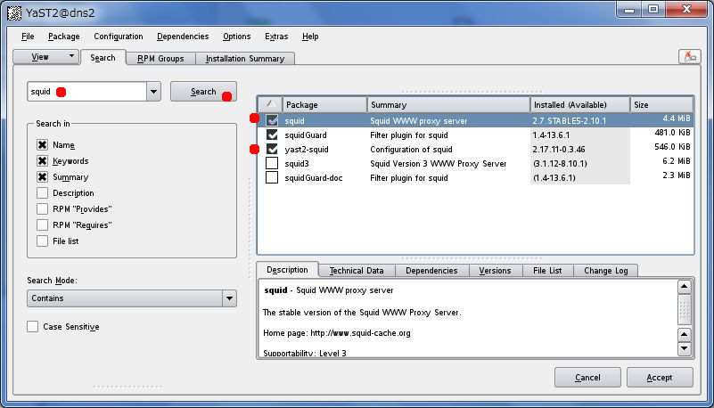Click the http://www.squid-cache.org home page text
This screenshot has height=408, width=714.
360,333
